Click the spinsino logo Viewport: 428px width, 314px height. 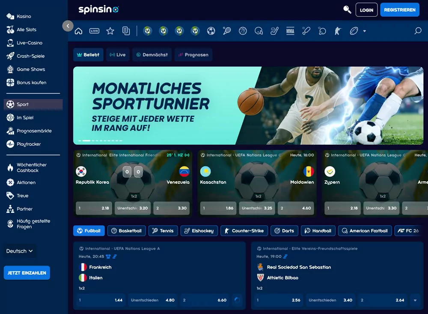point(98,9)
